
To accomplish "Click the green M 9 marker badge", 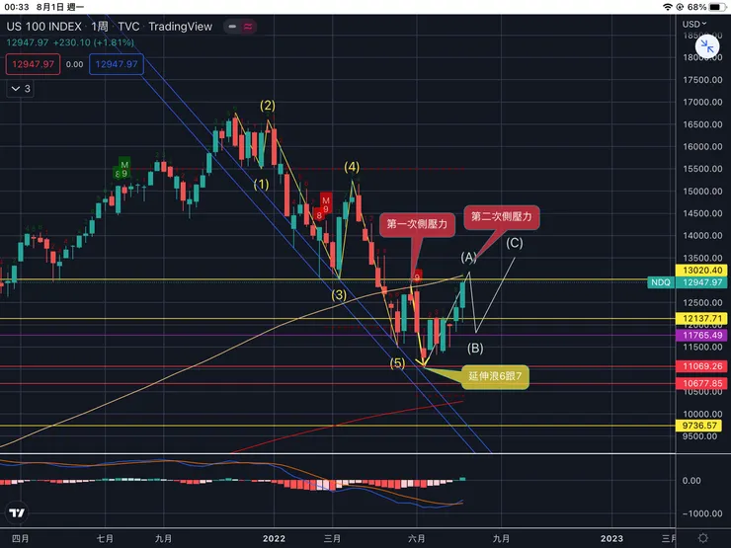I will [124, 169].
